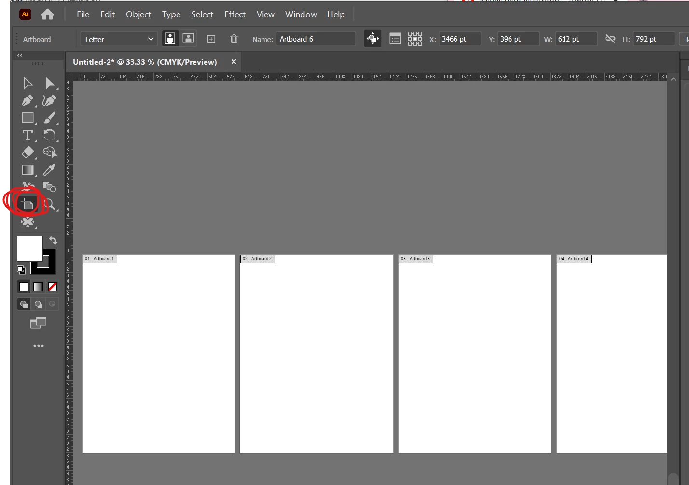The height and width of the screenshot is (485, 689).
Task: Open Artboard Options icon
Action: [x=395, y=39]
